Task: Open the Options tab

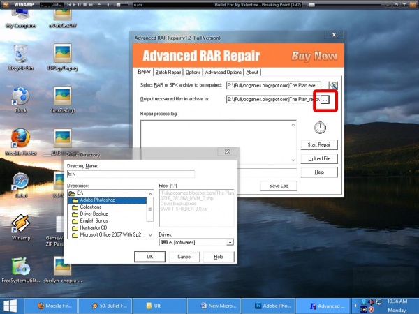Action: point(193,72)
